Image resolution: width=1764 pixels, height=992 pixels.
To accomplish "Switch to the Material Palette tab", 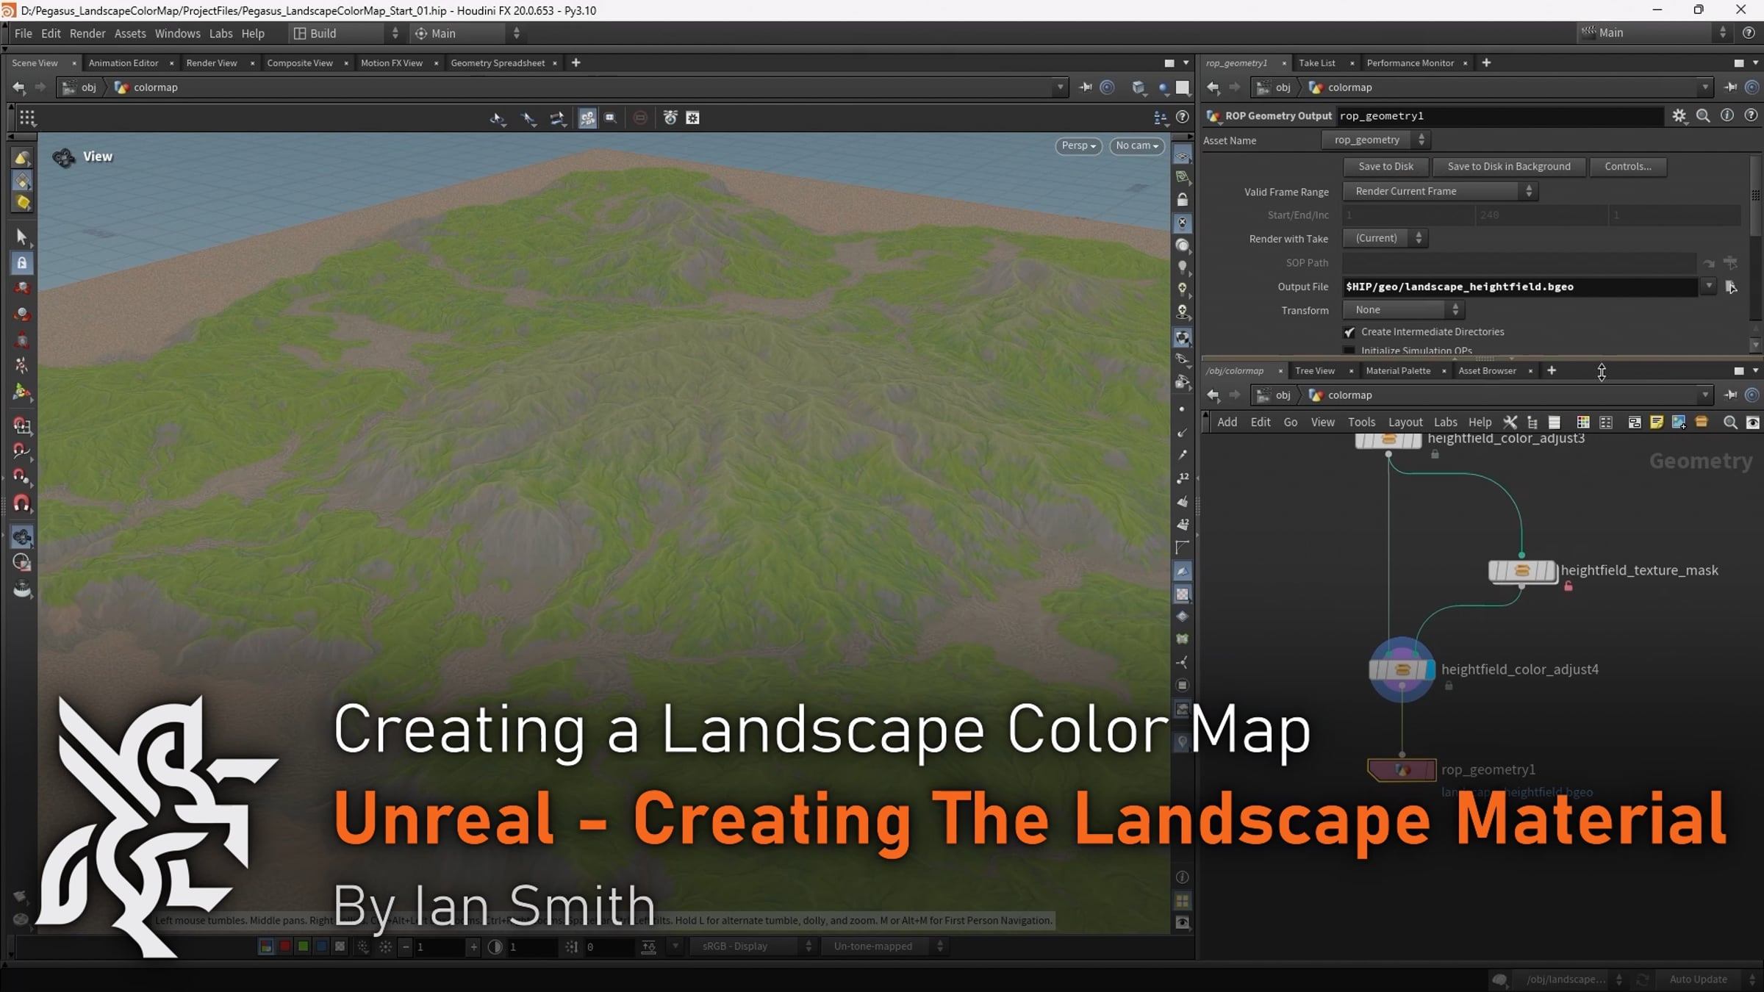I will pos(1398,370).
